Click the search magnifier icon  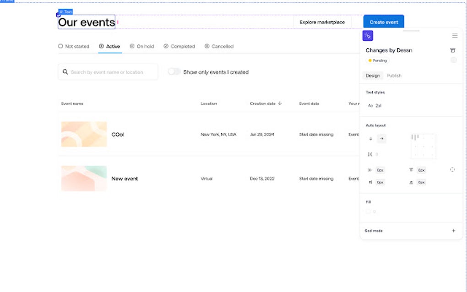point(65,72)
